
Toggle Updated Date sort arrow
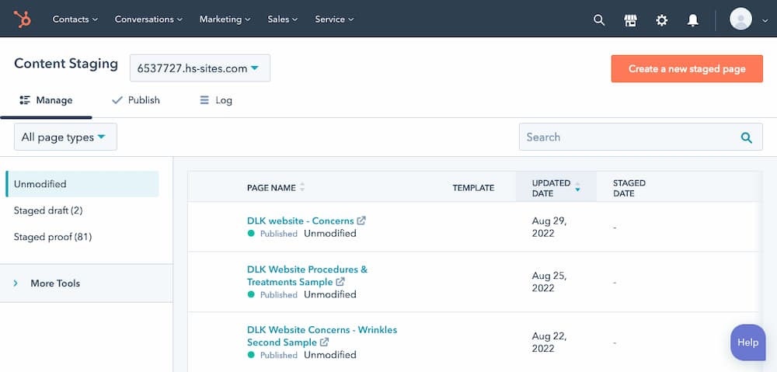click(x=577, y=188)
